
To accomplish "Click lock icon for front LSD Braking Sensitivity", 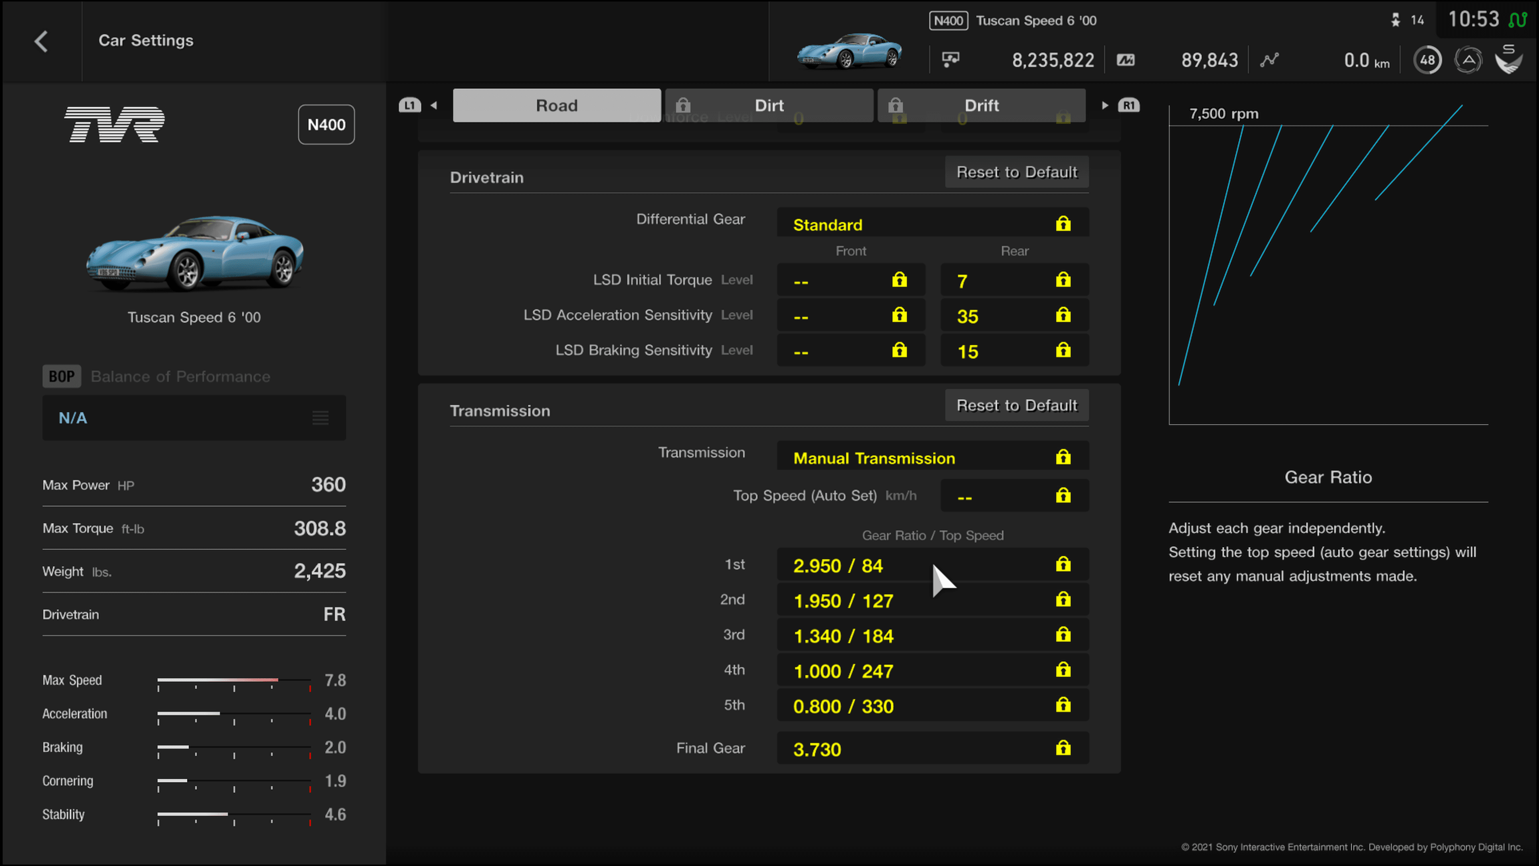I will point(899,350).
